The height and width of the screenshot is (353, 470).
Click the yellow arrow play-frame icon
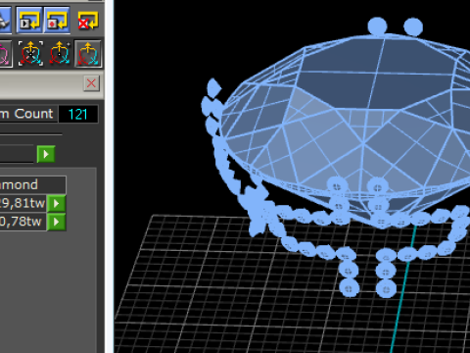29,20
